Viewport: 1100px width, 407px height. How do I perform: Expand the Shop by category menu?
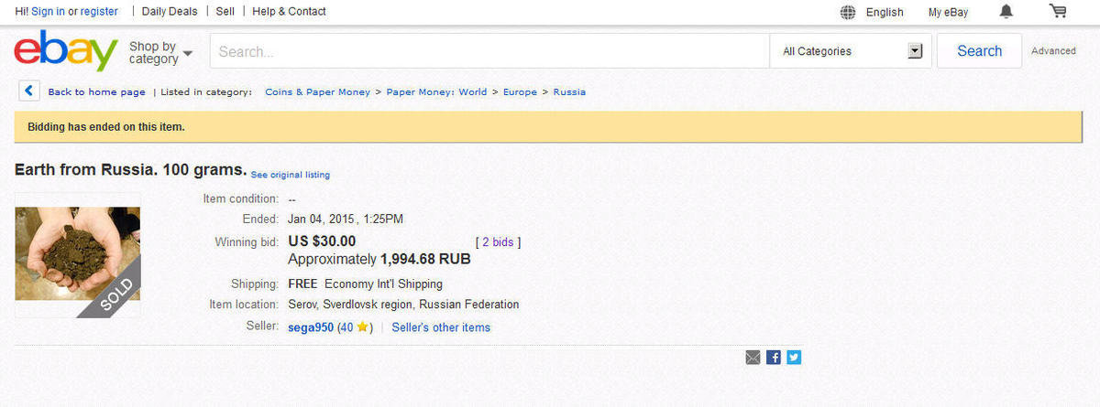point(160,52)
